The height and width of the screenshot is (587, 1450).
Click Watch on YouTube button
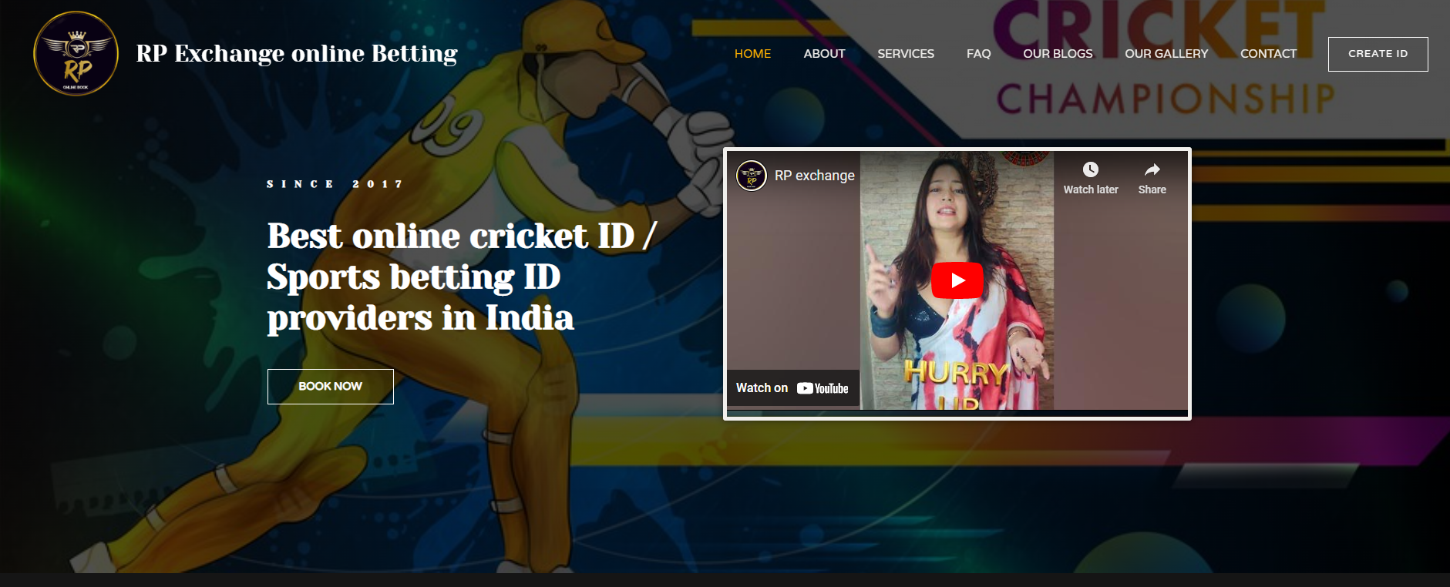coord(792,388)
